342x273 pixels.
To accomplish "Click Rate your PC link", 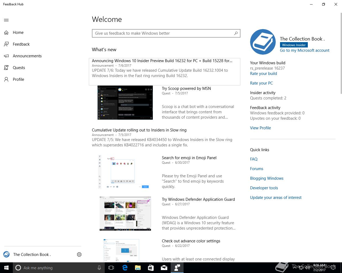I will point(261,83).
